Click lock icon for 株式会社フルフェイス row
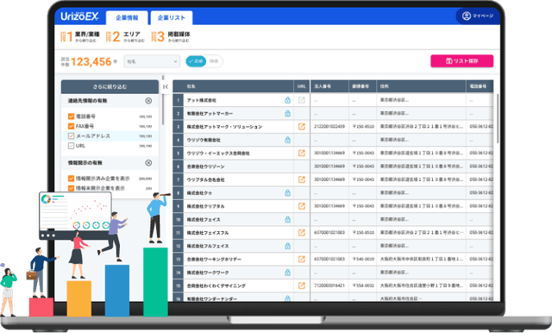This screenshot has width=552, height=333. (287, 246)
